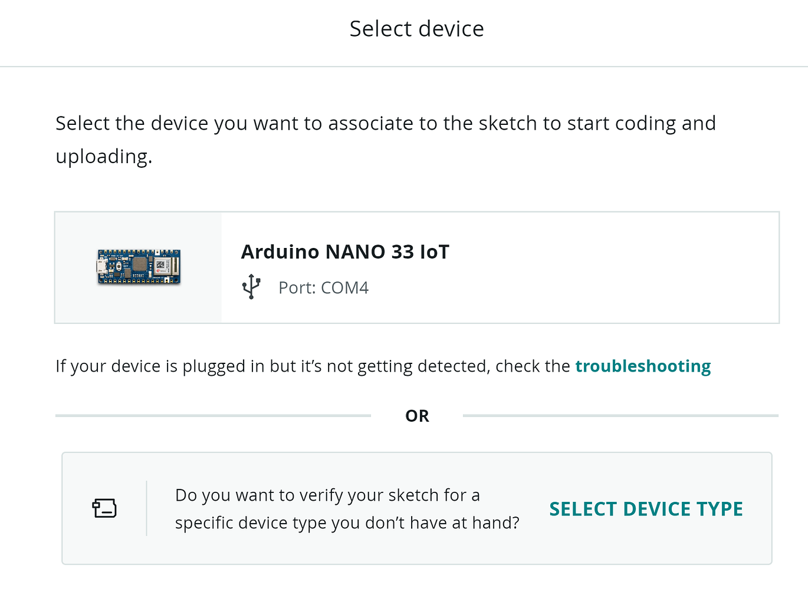Click SELECT DEVICE TYPE
This screenshot has height=589, width=808.
click(646, 508)
